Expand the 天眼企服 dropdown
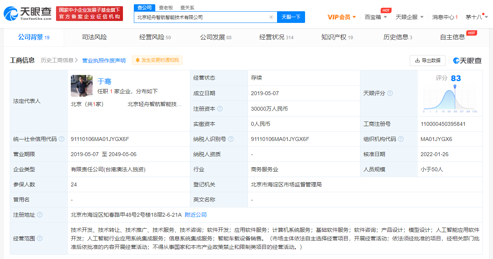 click(409, 17)
